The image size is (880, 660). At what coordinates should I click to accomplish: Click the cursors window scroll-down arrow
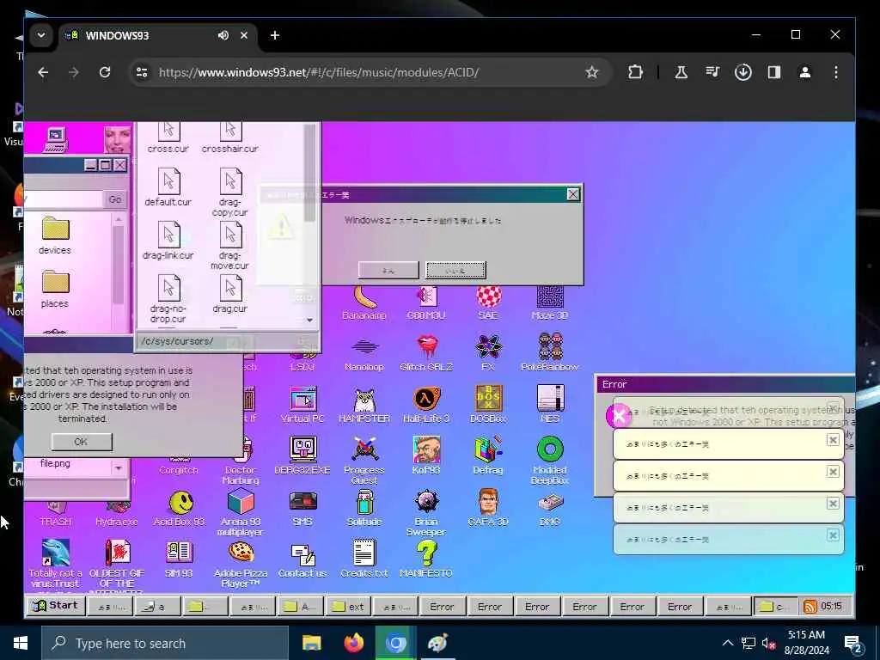pos(309,321)
